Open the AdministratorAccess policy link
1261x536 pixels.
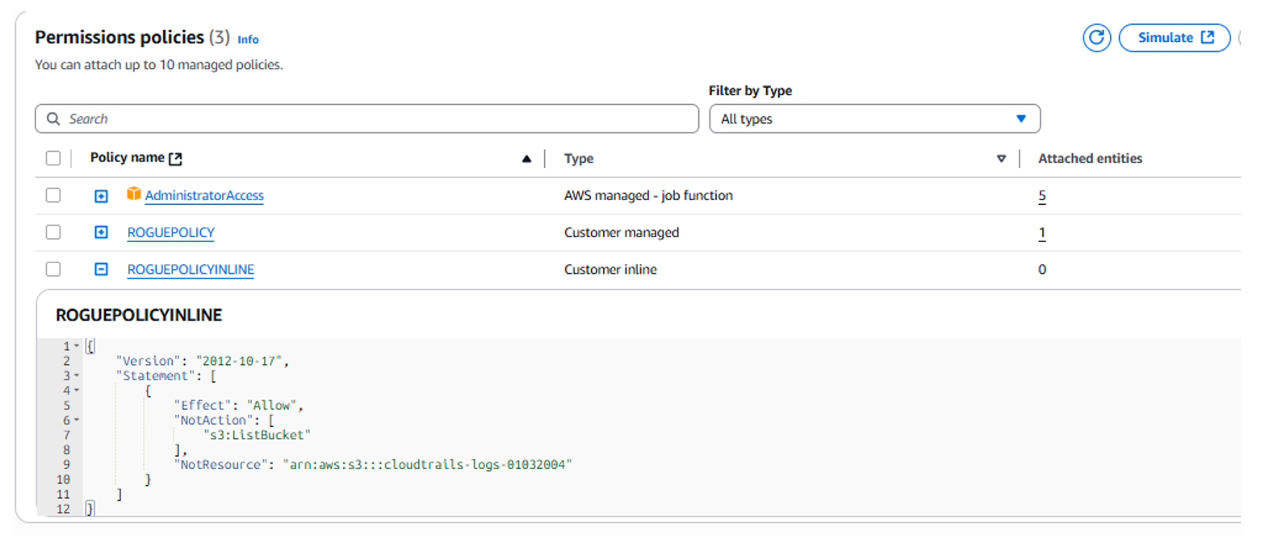[x=204, y=195]
